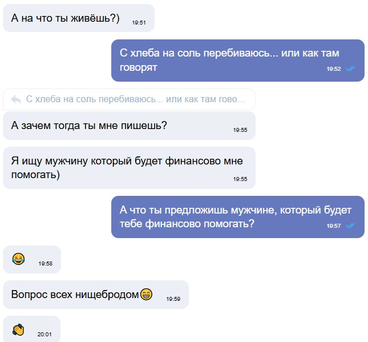Viewport: 368px width, 342px height.
Task: Click the laughing-crying emoji message
Action: tap(19, 259)
